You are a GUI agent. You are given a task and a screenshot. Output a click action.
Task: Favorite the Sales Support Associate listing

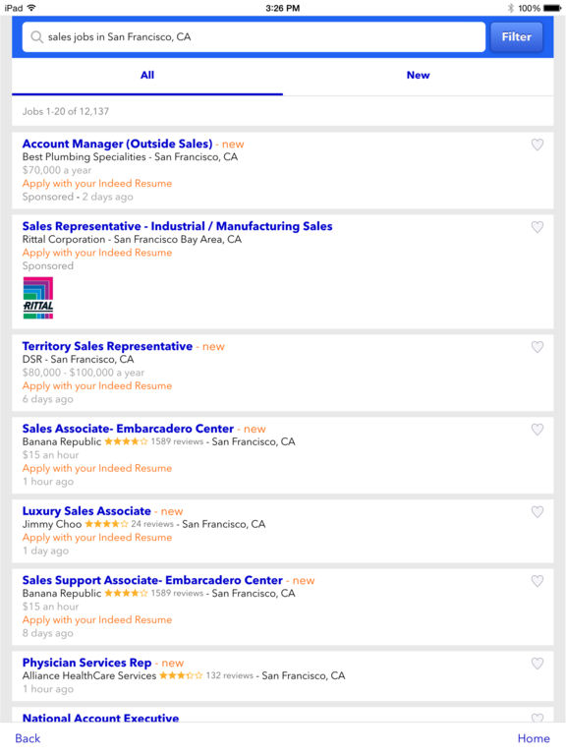click(538, 581)
